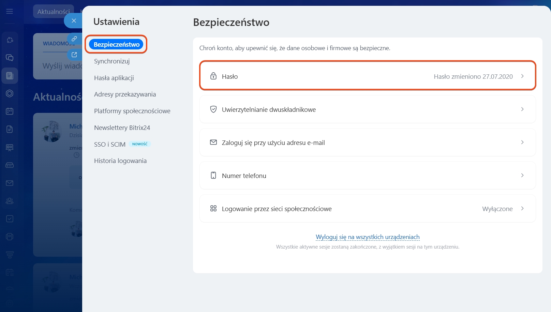The height and width of the screenshot is (312, 551).
Task: Click Wyloguj się na wszystkich urządzeniach link
Action: [x=368, y=237]
